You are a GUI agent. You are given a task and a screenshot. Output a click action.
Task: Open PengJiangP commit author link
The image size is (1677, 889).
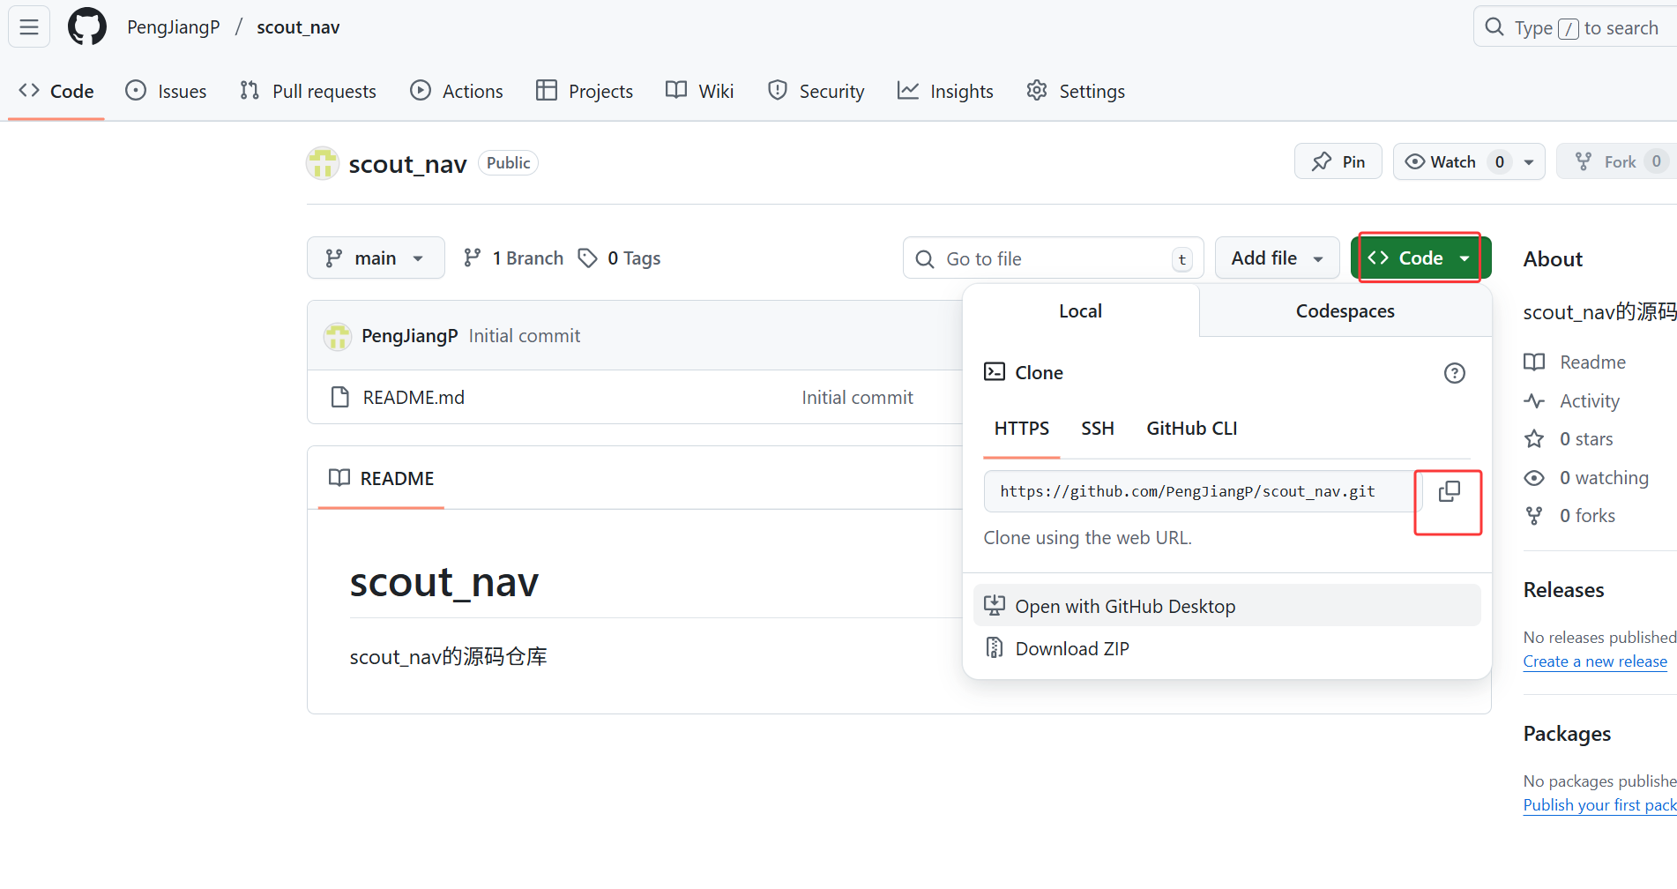pos(410,336)
